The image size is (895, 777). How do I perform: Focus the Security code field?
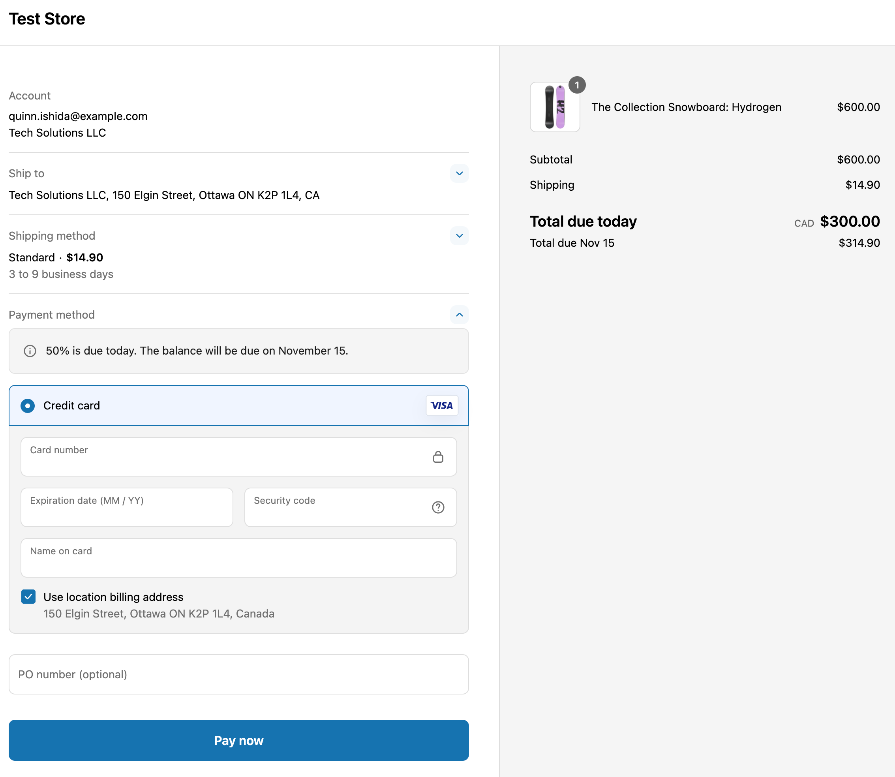(x=350, y=507)
